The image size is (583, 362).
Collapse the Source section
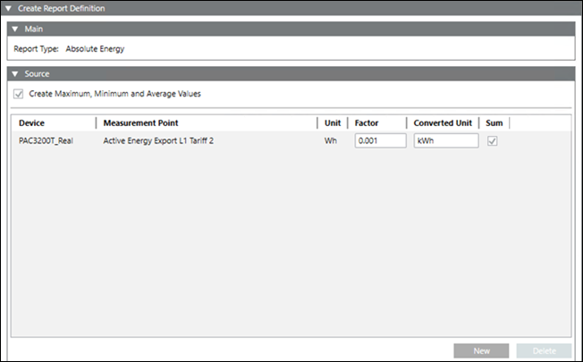(x=15, y=73)
